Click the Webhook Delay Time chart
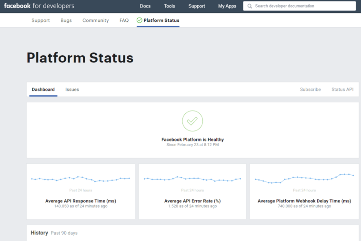 click(304, 179)
